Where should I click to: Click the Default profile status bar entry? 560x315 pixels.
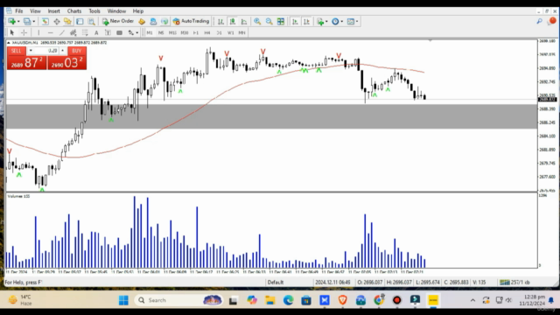click(276, 282)
